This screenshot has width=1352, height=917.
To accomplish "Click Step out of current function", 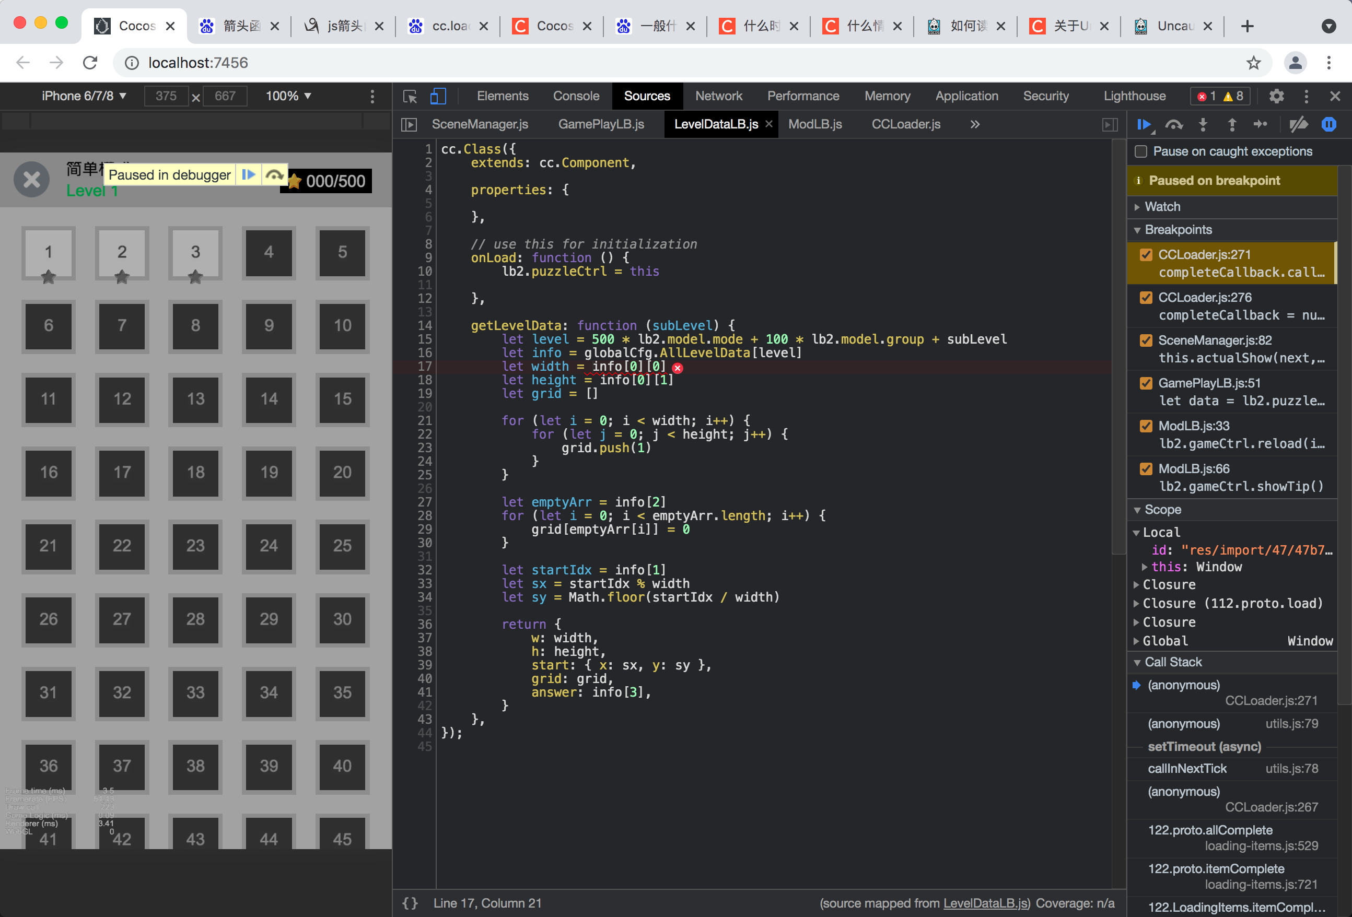I will (1232, 124).
